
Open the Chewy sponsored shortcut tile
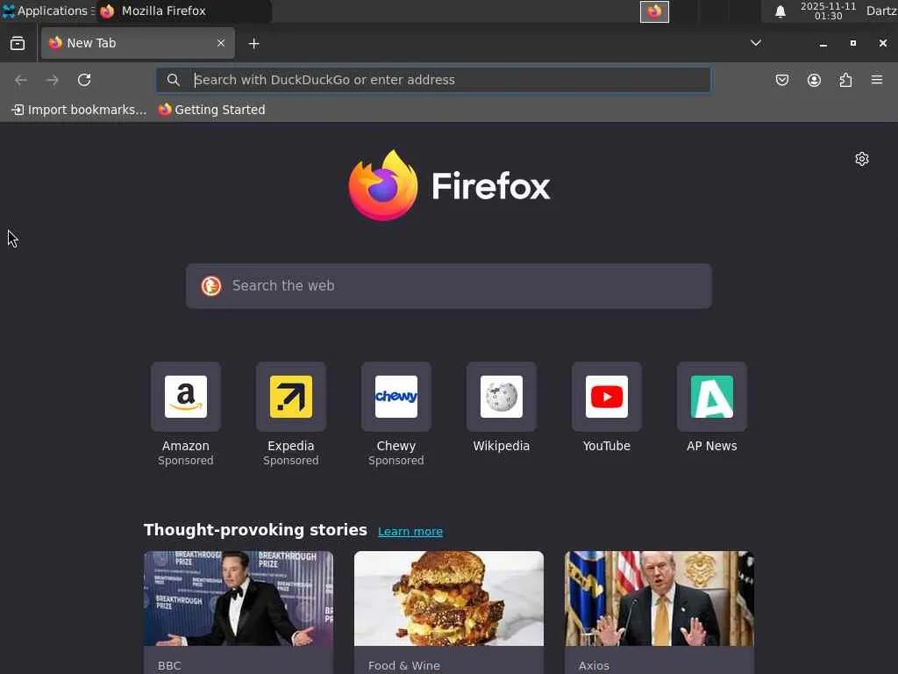pyautogui.click(x=396, y=397)
